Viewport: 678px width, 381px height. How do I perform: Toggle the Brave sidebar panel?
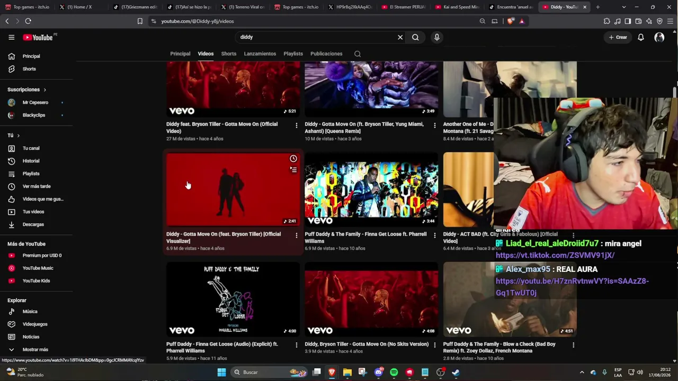click(x=628, y=21)
